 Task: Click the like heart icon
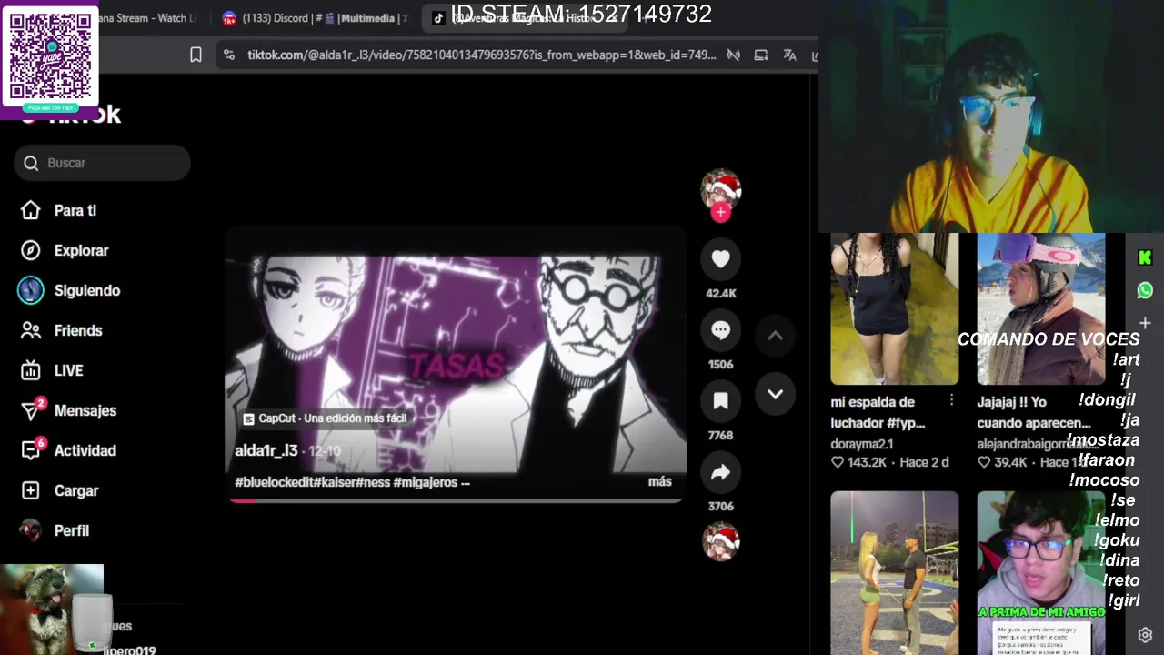pyautogui.click(x=720, y=259)
